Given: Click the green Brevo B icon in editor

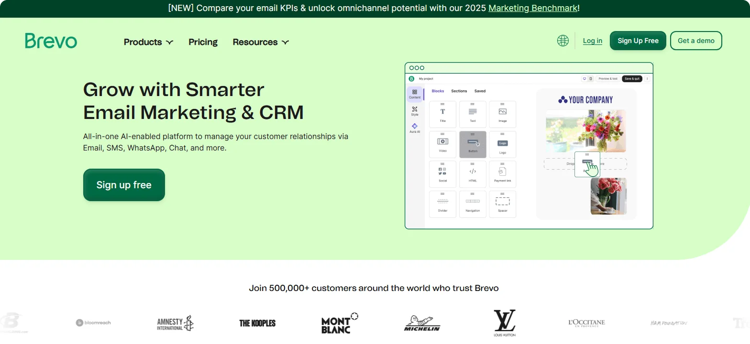Looking at the screenshot, I should tap(411, 79).
